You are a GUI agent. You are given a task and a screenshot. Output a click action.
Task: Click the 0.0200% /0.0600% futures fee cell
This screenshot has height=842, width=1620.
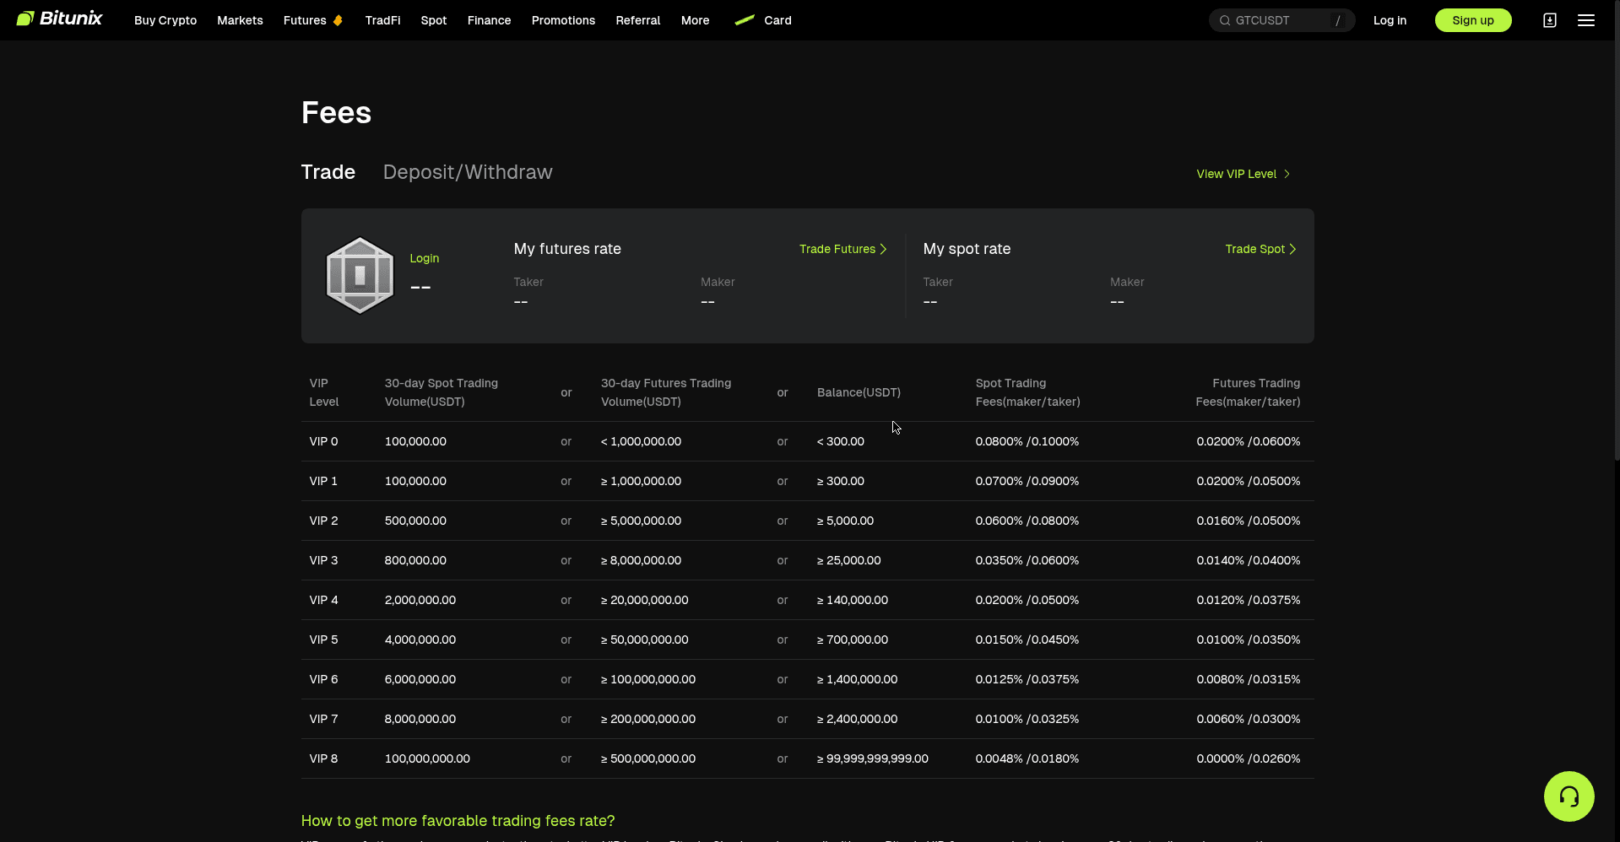(x=1248, y=441)
